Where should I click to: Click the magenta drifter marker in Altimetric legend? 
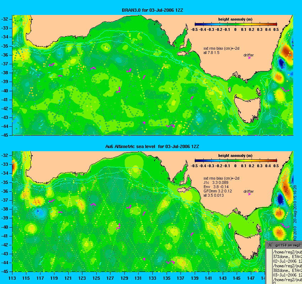coord(249,194)
